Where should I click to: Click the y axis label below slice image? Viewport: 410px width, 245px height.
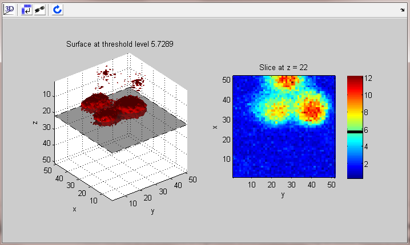click(283, 195)
